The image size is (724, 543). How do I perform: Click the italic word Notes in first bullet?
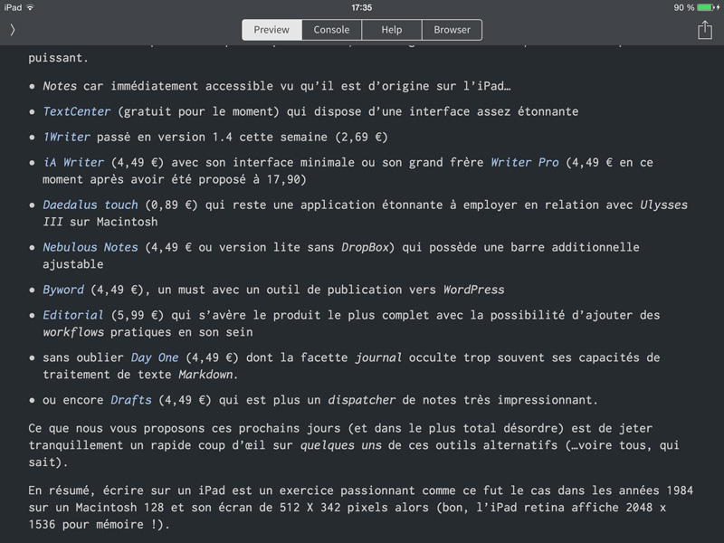(x=60, y=86)
